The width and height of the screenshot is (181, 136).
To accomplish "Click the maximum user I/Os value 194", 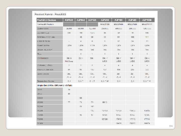I will [119, 70].
